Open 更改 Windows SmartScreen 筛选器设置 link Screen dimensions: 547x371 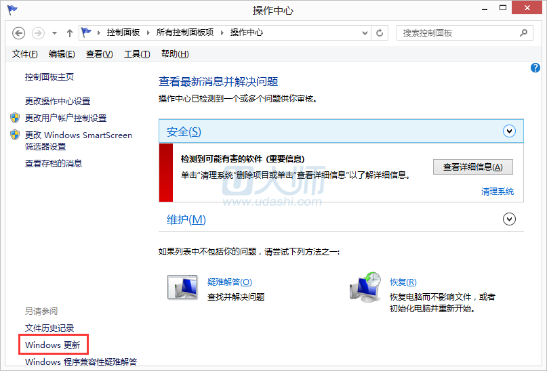point(79,141)
